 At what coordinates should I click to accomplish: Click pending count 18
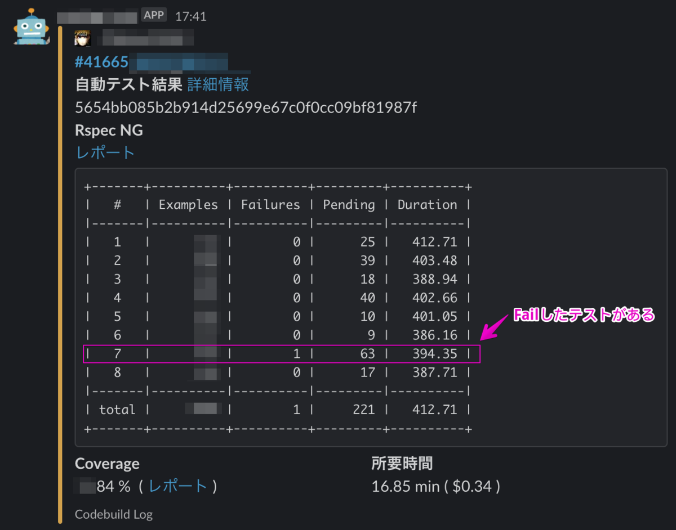tap(367, 280)
